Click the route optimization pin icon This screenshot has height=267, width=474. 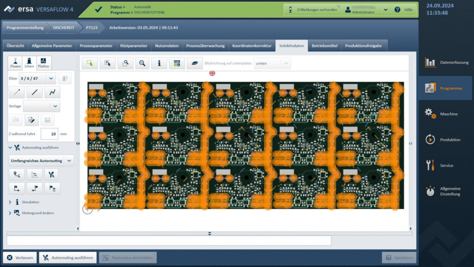pyautogui.click(x=17, y=174)
